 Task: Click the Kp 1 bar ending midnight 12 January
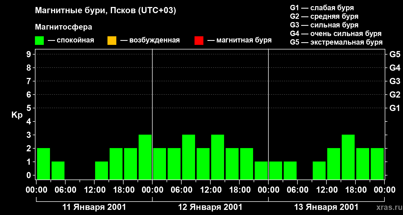(x=261, y=170)
